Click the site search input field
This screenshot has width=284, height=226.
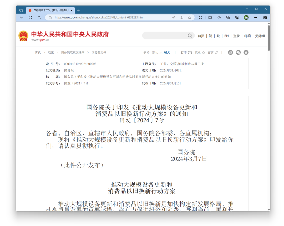(x=164, y=36)
